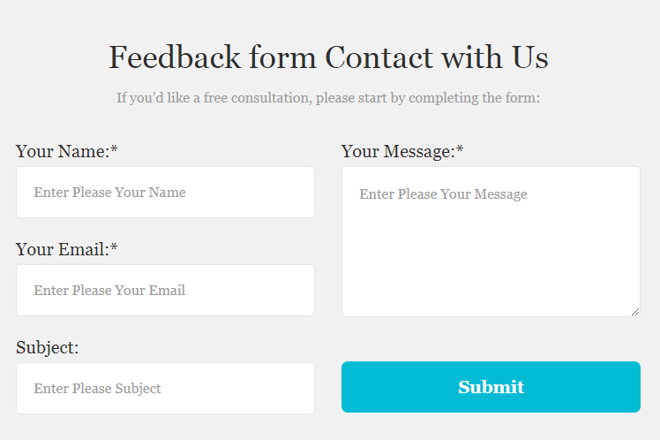The height and width of the screenshot is (440, 660).
Task: Click the free consultation subtitle text
Action: pos(328,98)
